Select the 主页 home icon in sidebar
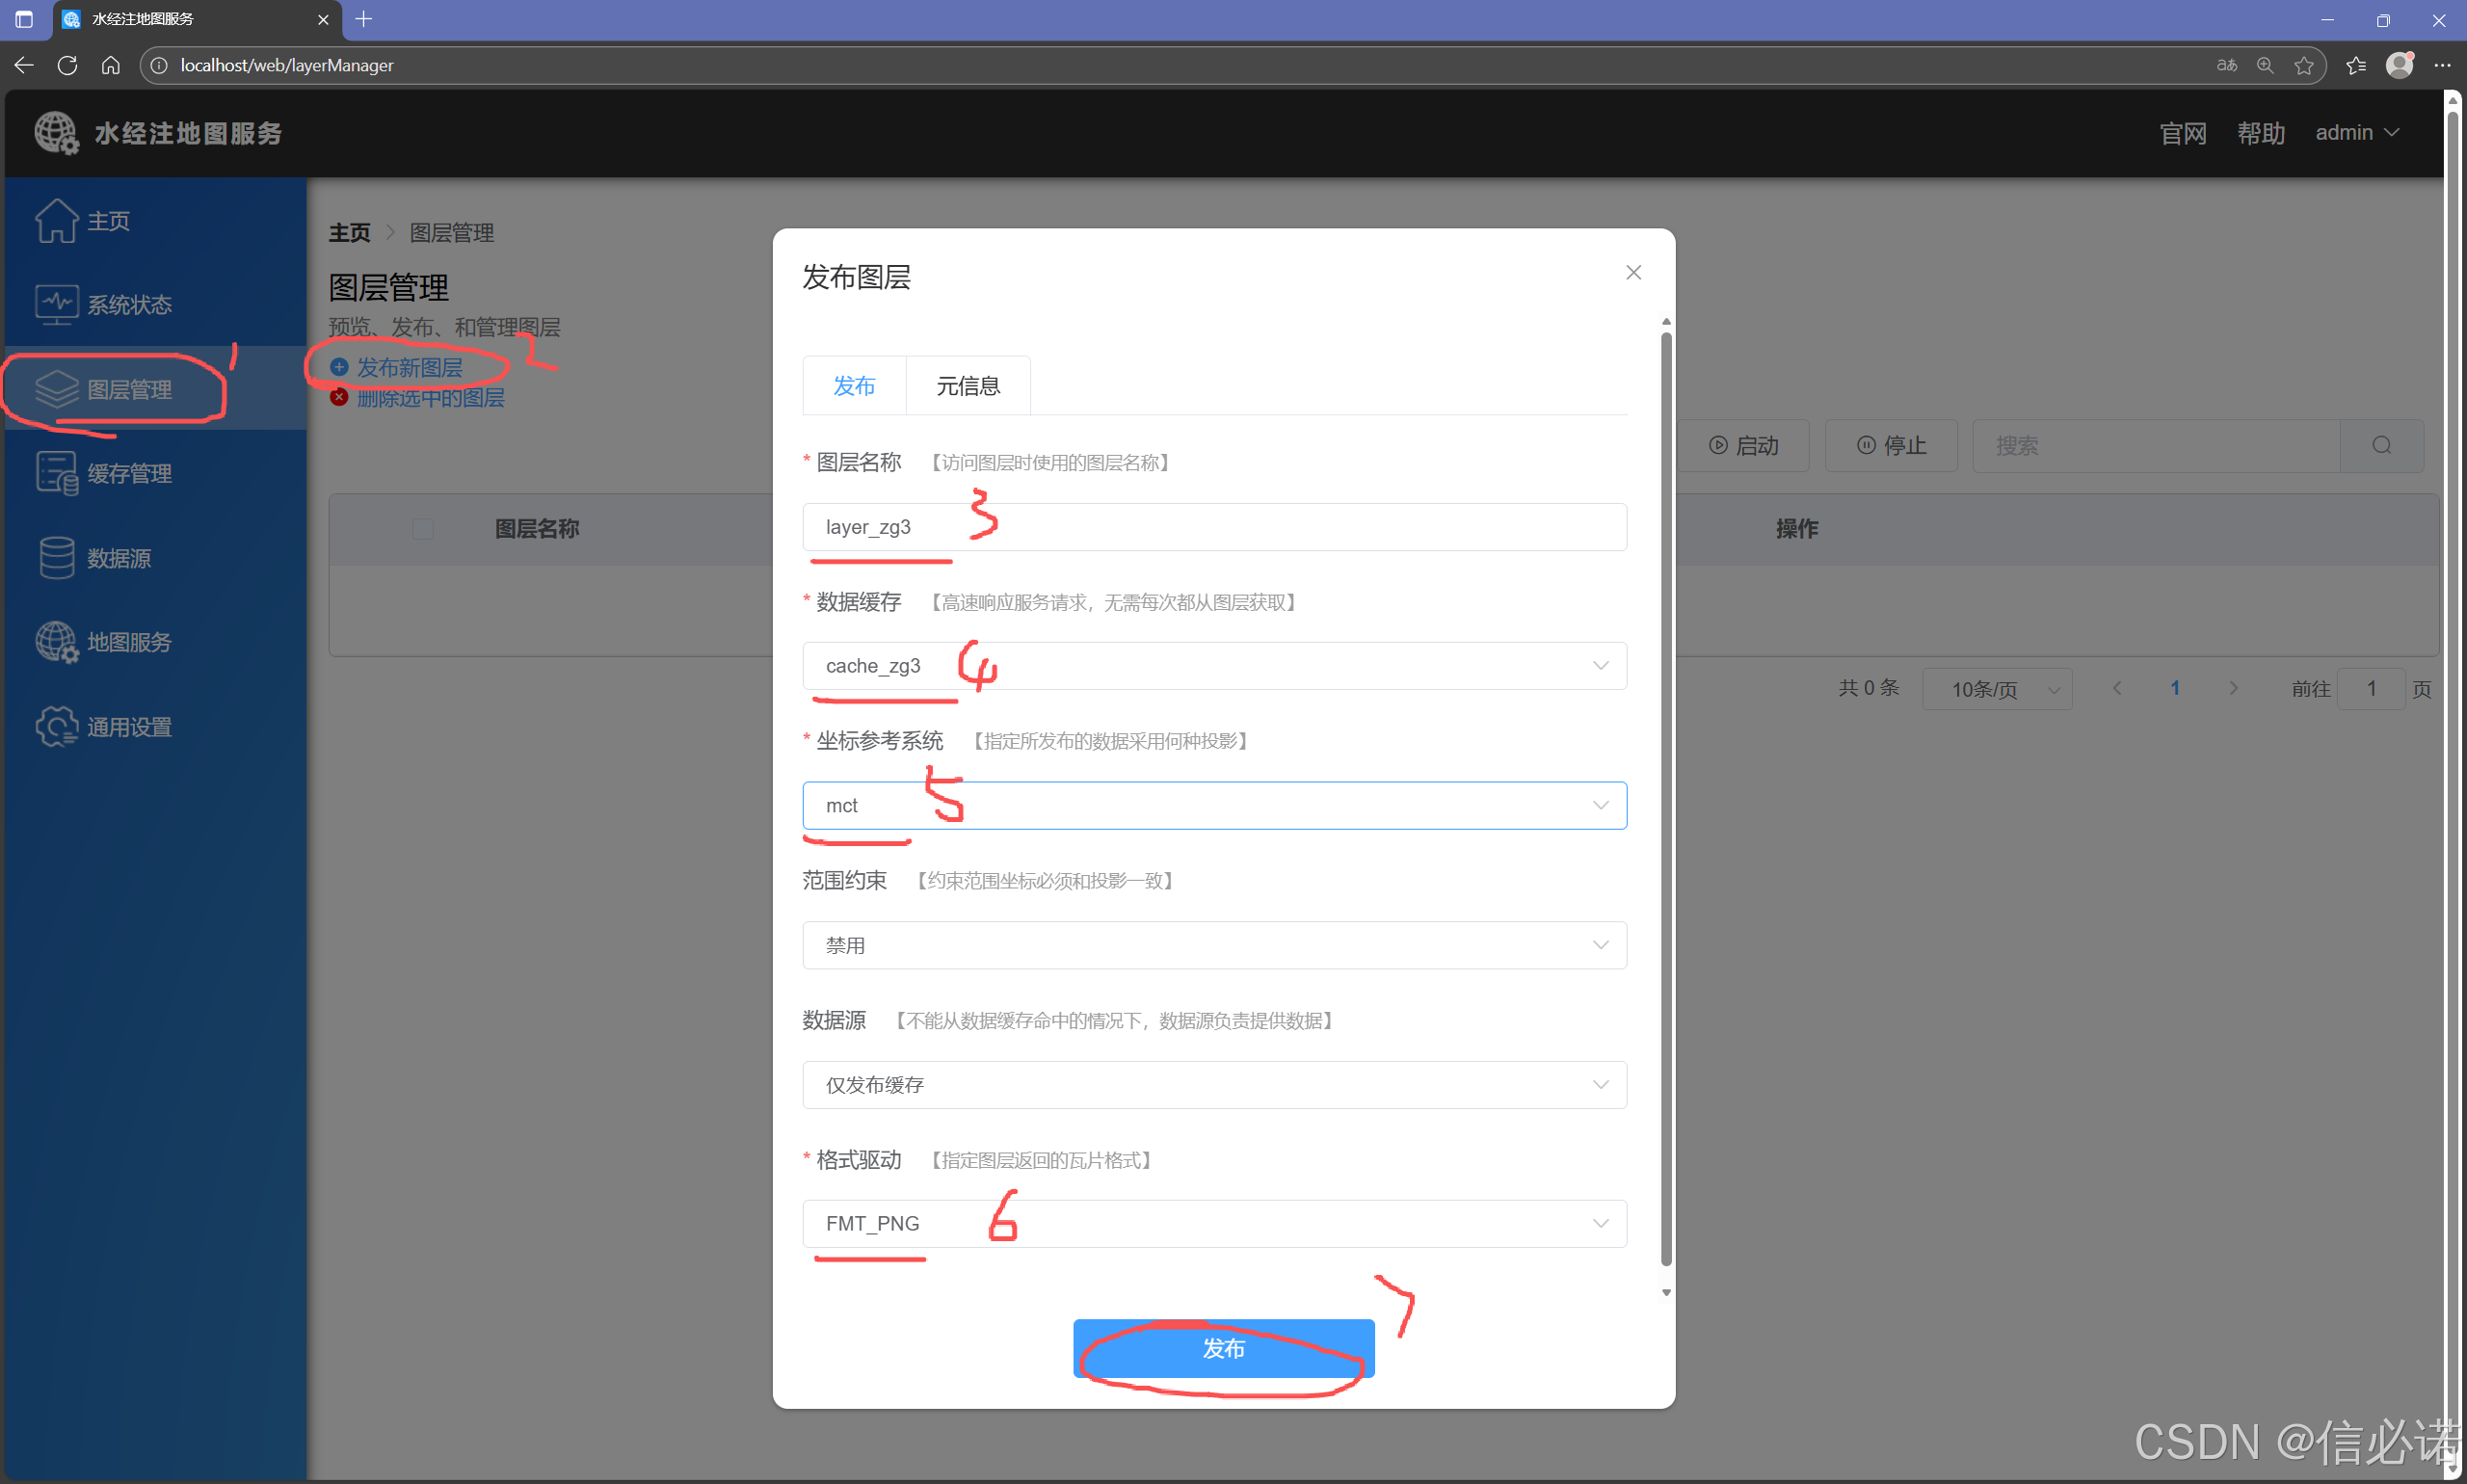Viewport: 2467px width, 1484px height. click(57, 221)
